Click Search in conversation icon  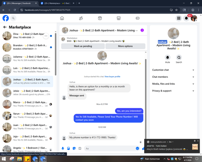point(179,58)
